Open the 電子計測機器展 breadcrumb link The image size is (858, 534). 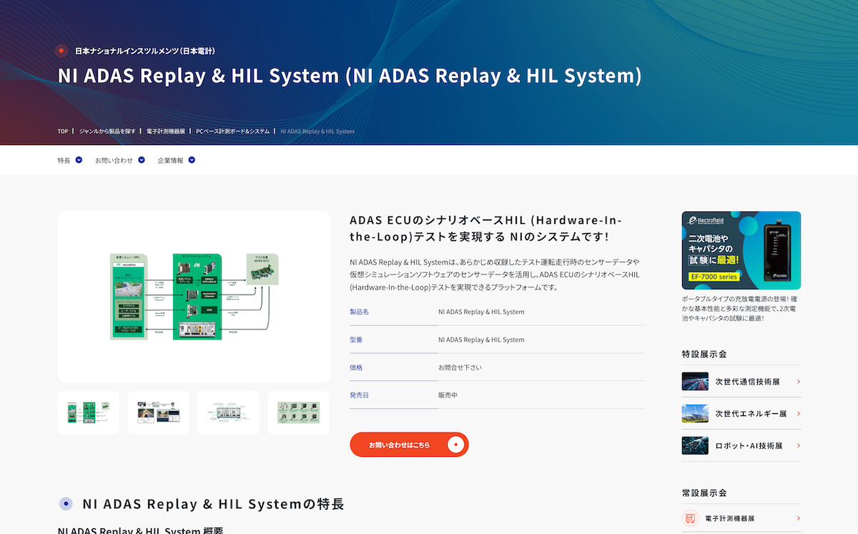[165, 132]
